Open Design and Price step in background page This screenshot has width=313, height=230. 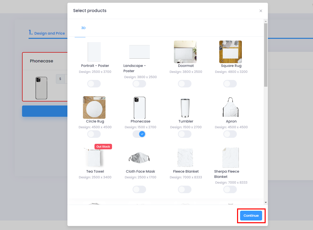pyautogui.click(x=47, y=33)
